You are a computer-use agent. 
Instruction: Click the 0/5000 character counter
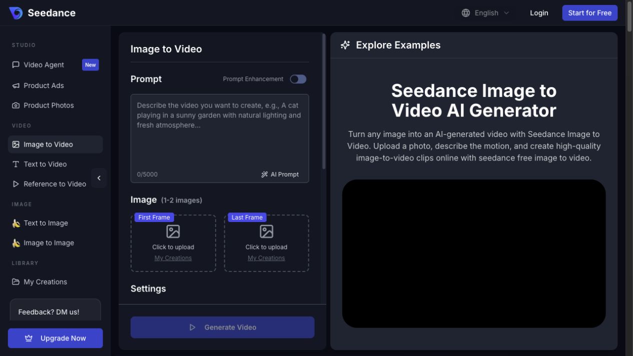[x=147, y=174]
